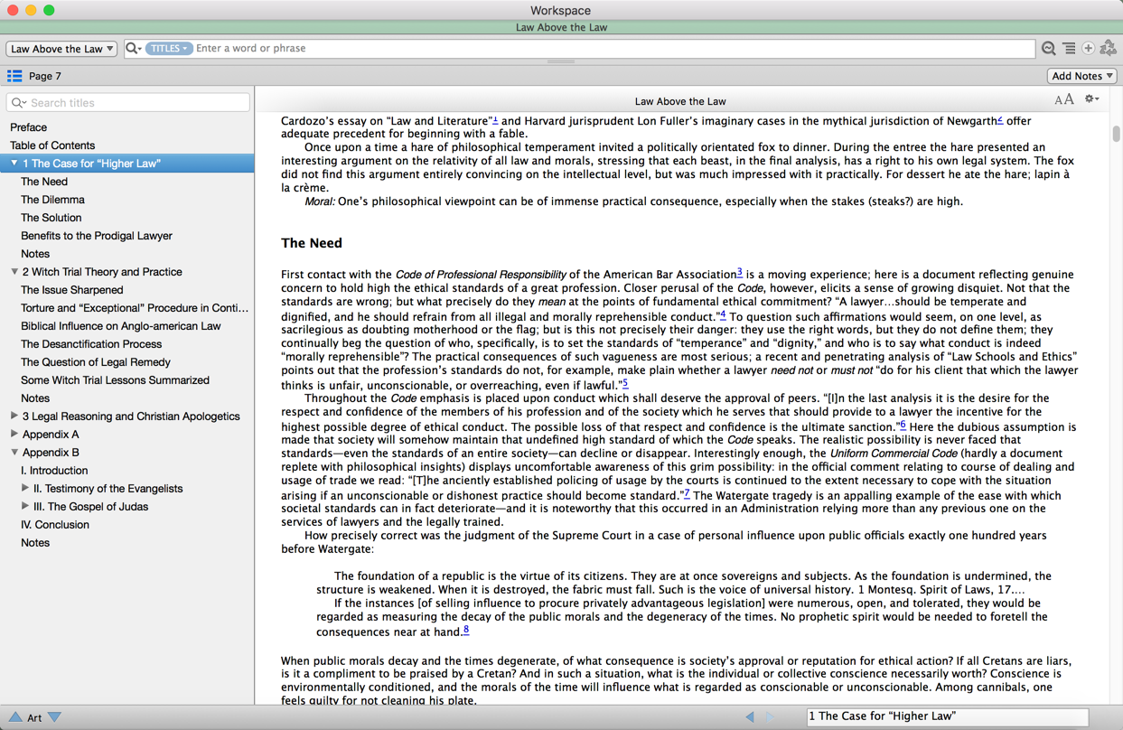Click the Search titles field
This screenshot has width=1123, height=730.
[x=128, y=103]
